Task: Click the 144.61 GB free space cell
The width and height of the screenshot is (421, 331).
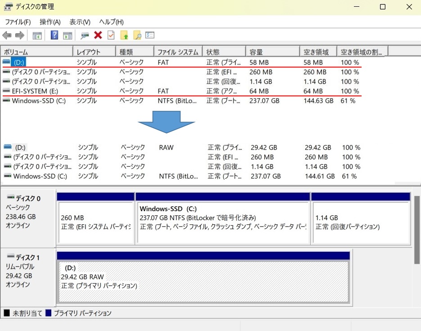Action: tap(320, 176)
